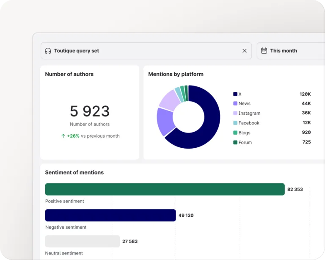Click the 5 923 authors count

(90, 111)
